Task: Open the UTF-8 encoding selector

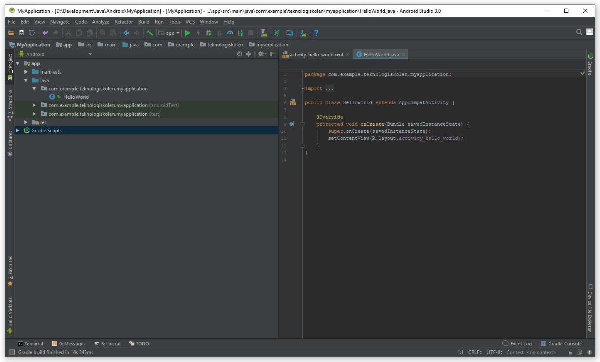Action: pos(495,352)
